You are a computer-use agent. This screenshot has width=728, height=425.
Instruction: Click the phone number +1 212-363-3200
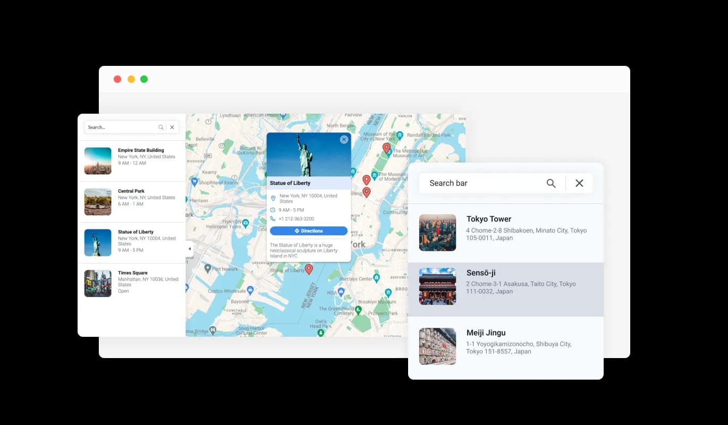[296, 219]
